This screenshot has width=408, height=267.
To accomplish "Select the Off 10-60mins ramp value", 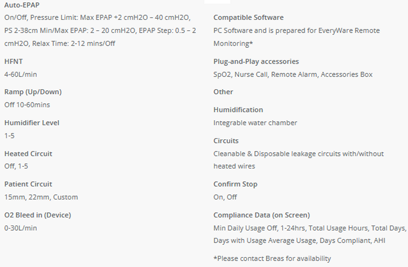I will [27, 106].
